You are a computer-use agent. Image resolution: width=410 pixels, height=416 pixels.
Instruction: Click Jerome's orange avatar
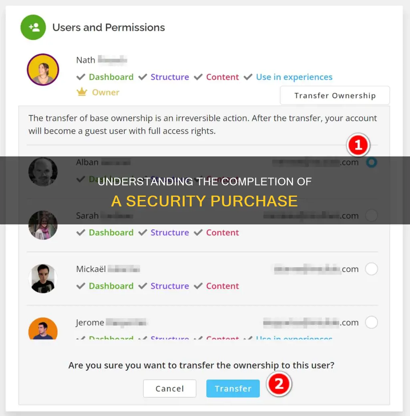(x=43, y=329)
